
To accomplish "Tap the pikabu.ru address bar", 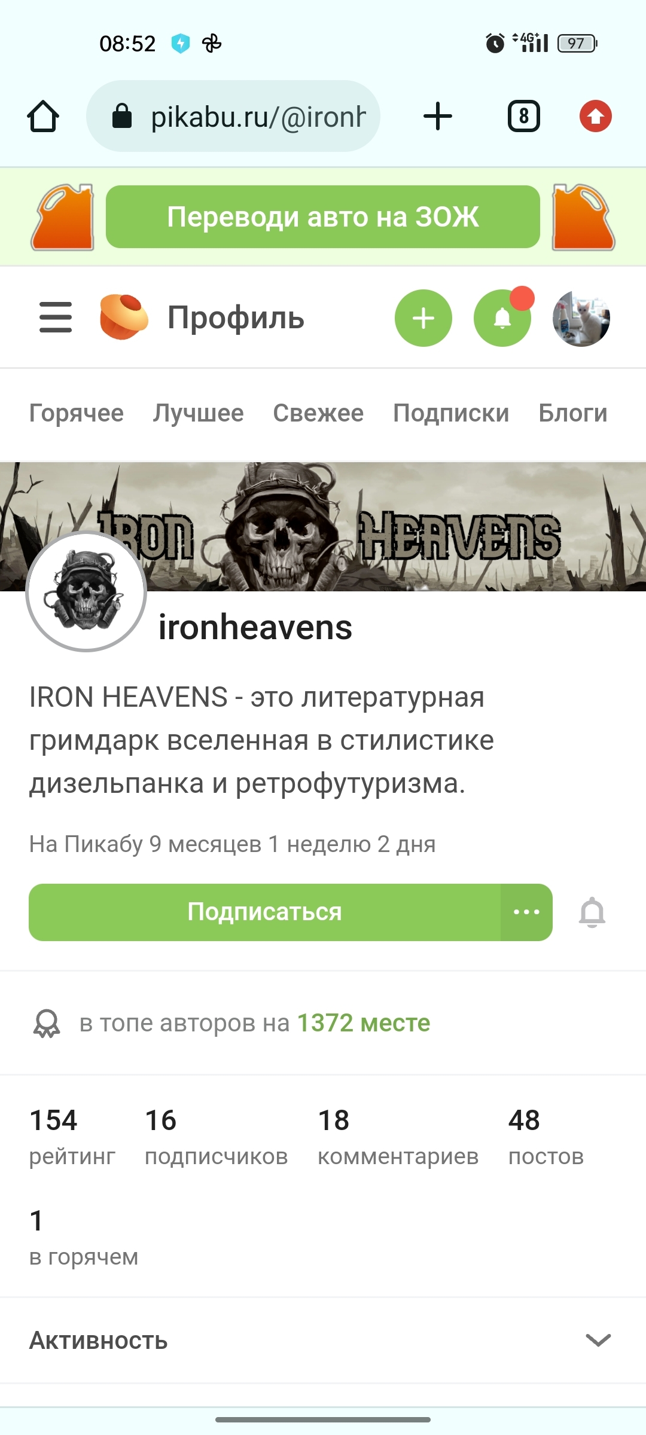I will coord(233,116).
